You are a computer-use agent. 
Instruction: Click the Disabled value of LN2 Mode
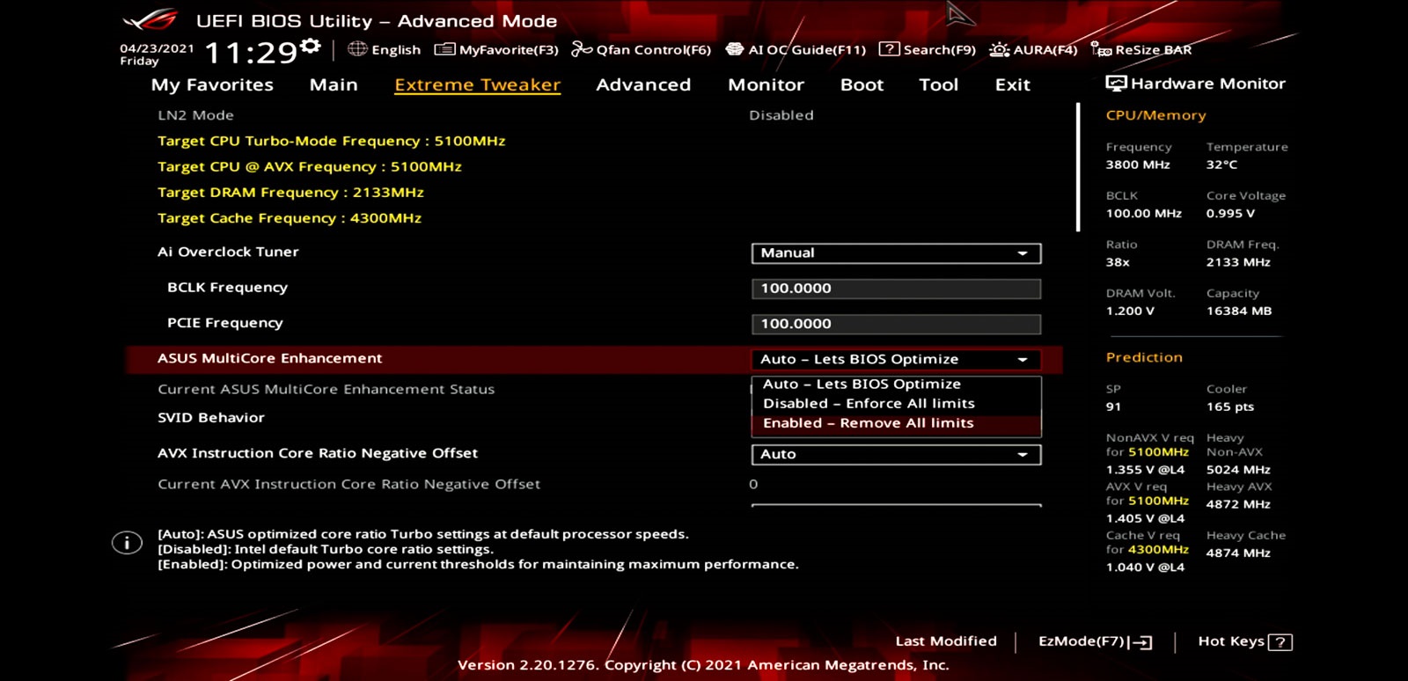coord(781,115)
